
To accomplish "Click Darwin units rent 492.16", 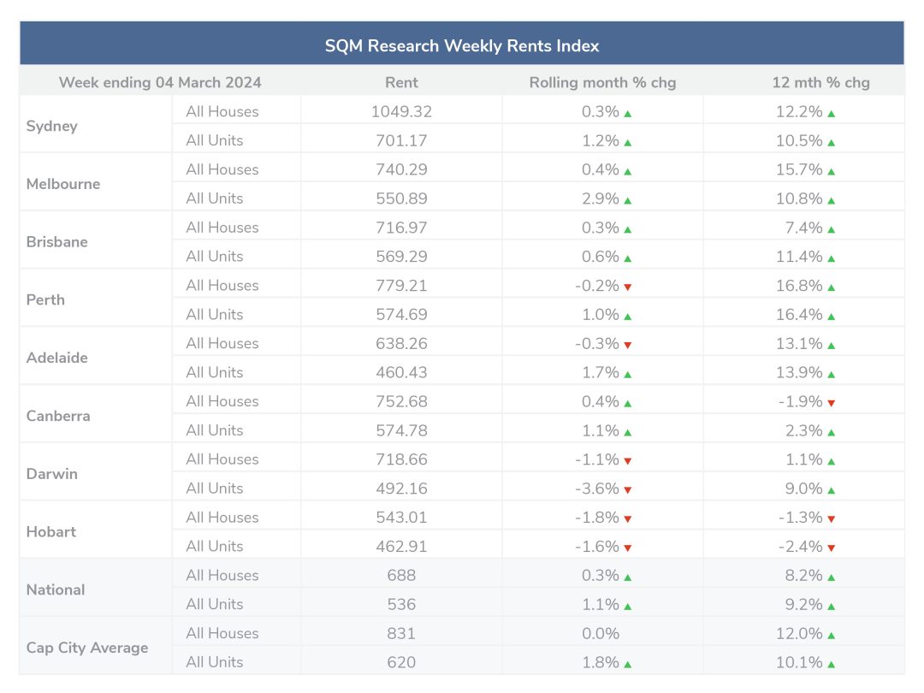I will [401, 488].
